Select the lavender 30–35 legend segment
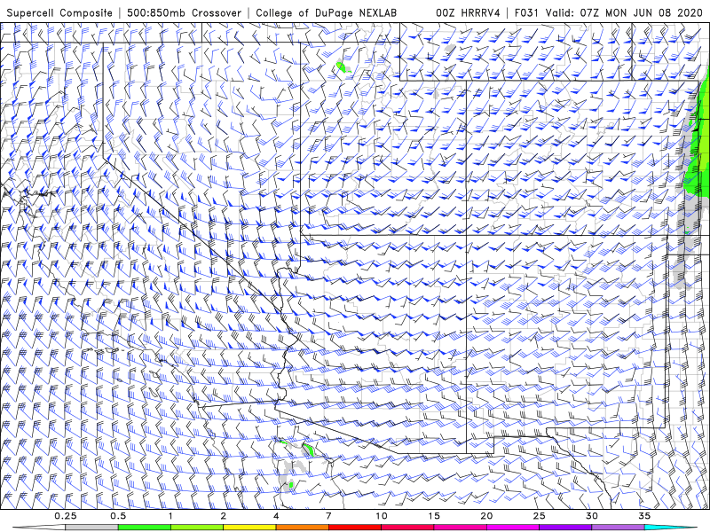 pos(618,528)
